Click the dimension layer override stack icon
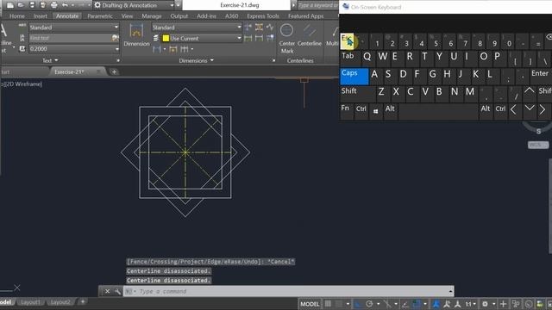The width and height of the screenshot is (552, 310). click(x=156, y=38)
